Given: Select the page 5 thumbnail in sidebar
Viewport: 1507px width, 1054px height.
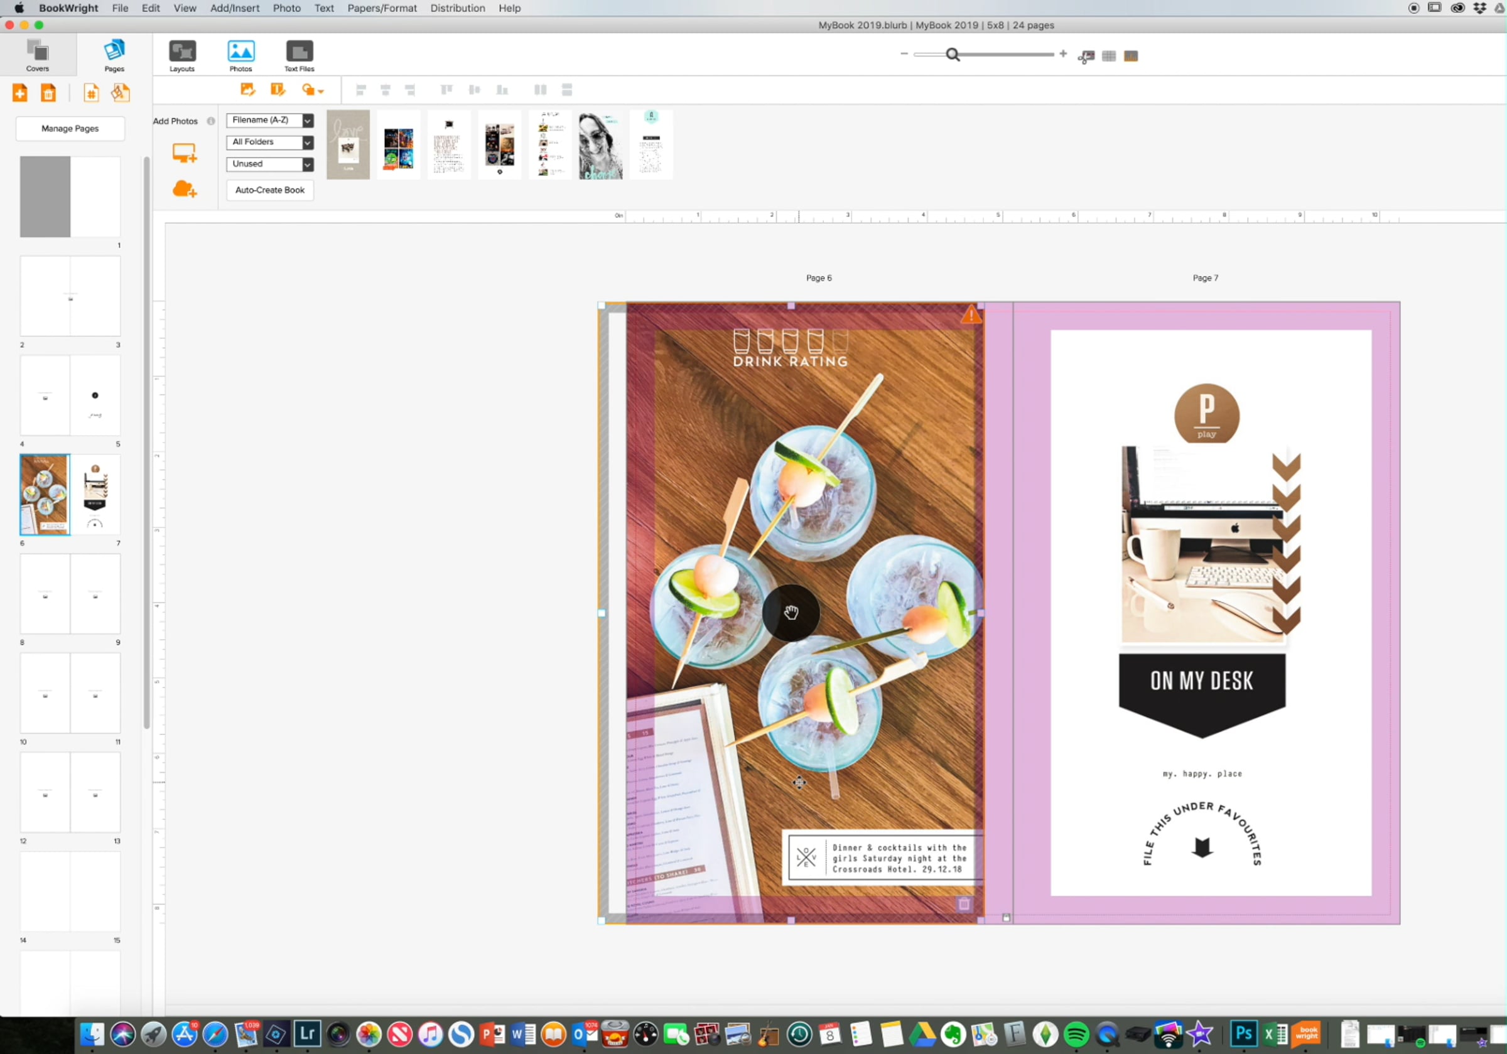Looking at the screenshot, I should [x=95, y=395].
